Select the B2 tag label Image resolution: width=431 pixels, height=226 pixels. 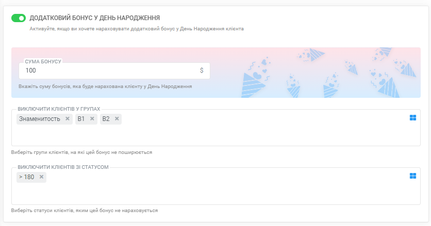pyautogui.click(x=106, y=119)
